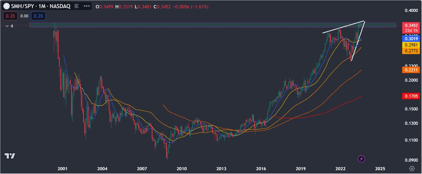Click the yellow 0.2981 price axis label
Viewport: 422px width, 174px height.
tap(411, 45)
